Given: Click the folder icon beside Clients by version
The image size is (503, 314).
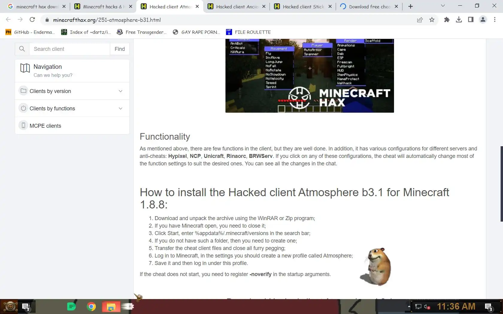Looking at the screenshot, I should pos(23,91).
